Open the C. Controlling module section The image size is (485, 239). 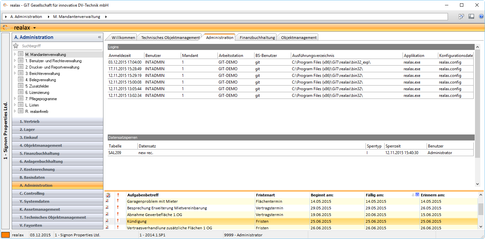pos(57,193)
